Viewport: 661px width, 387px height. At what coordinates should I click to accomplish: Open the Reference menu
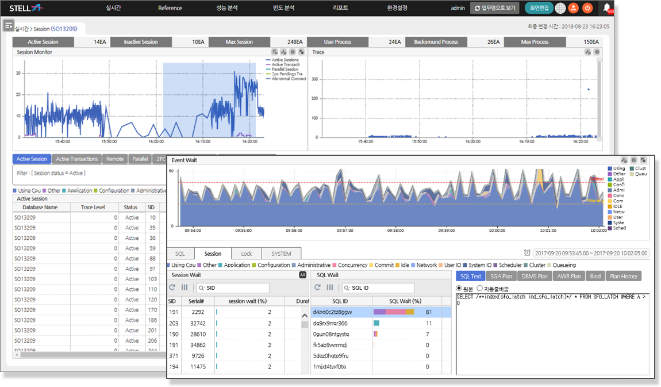pyautogui.click(x=170, y=8)
